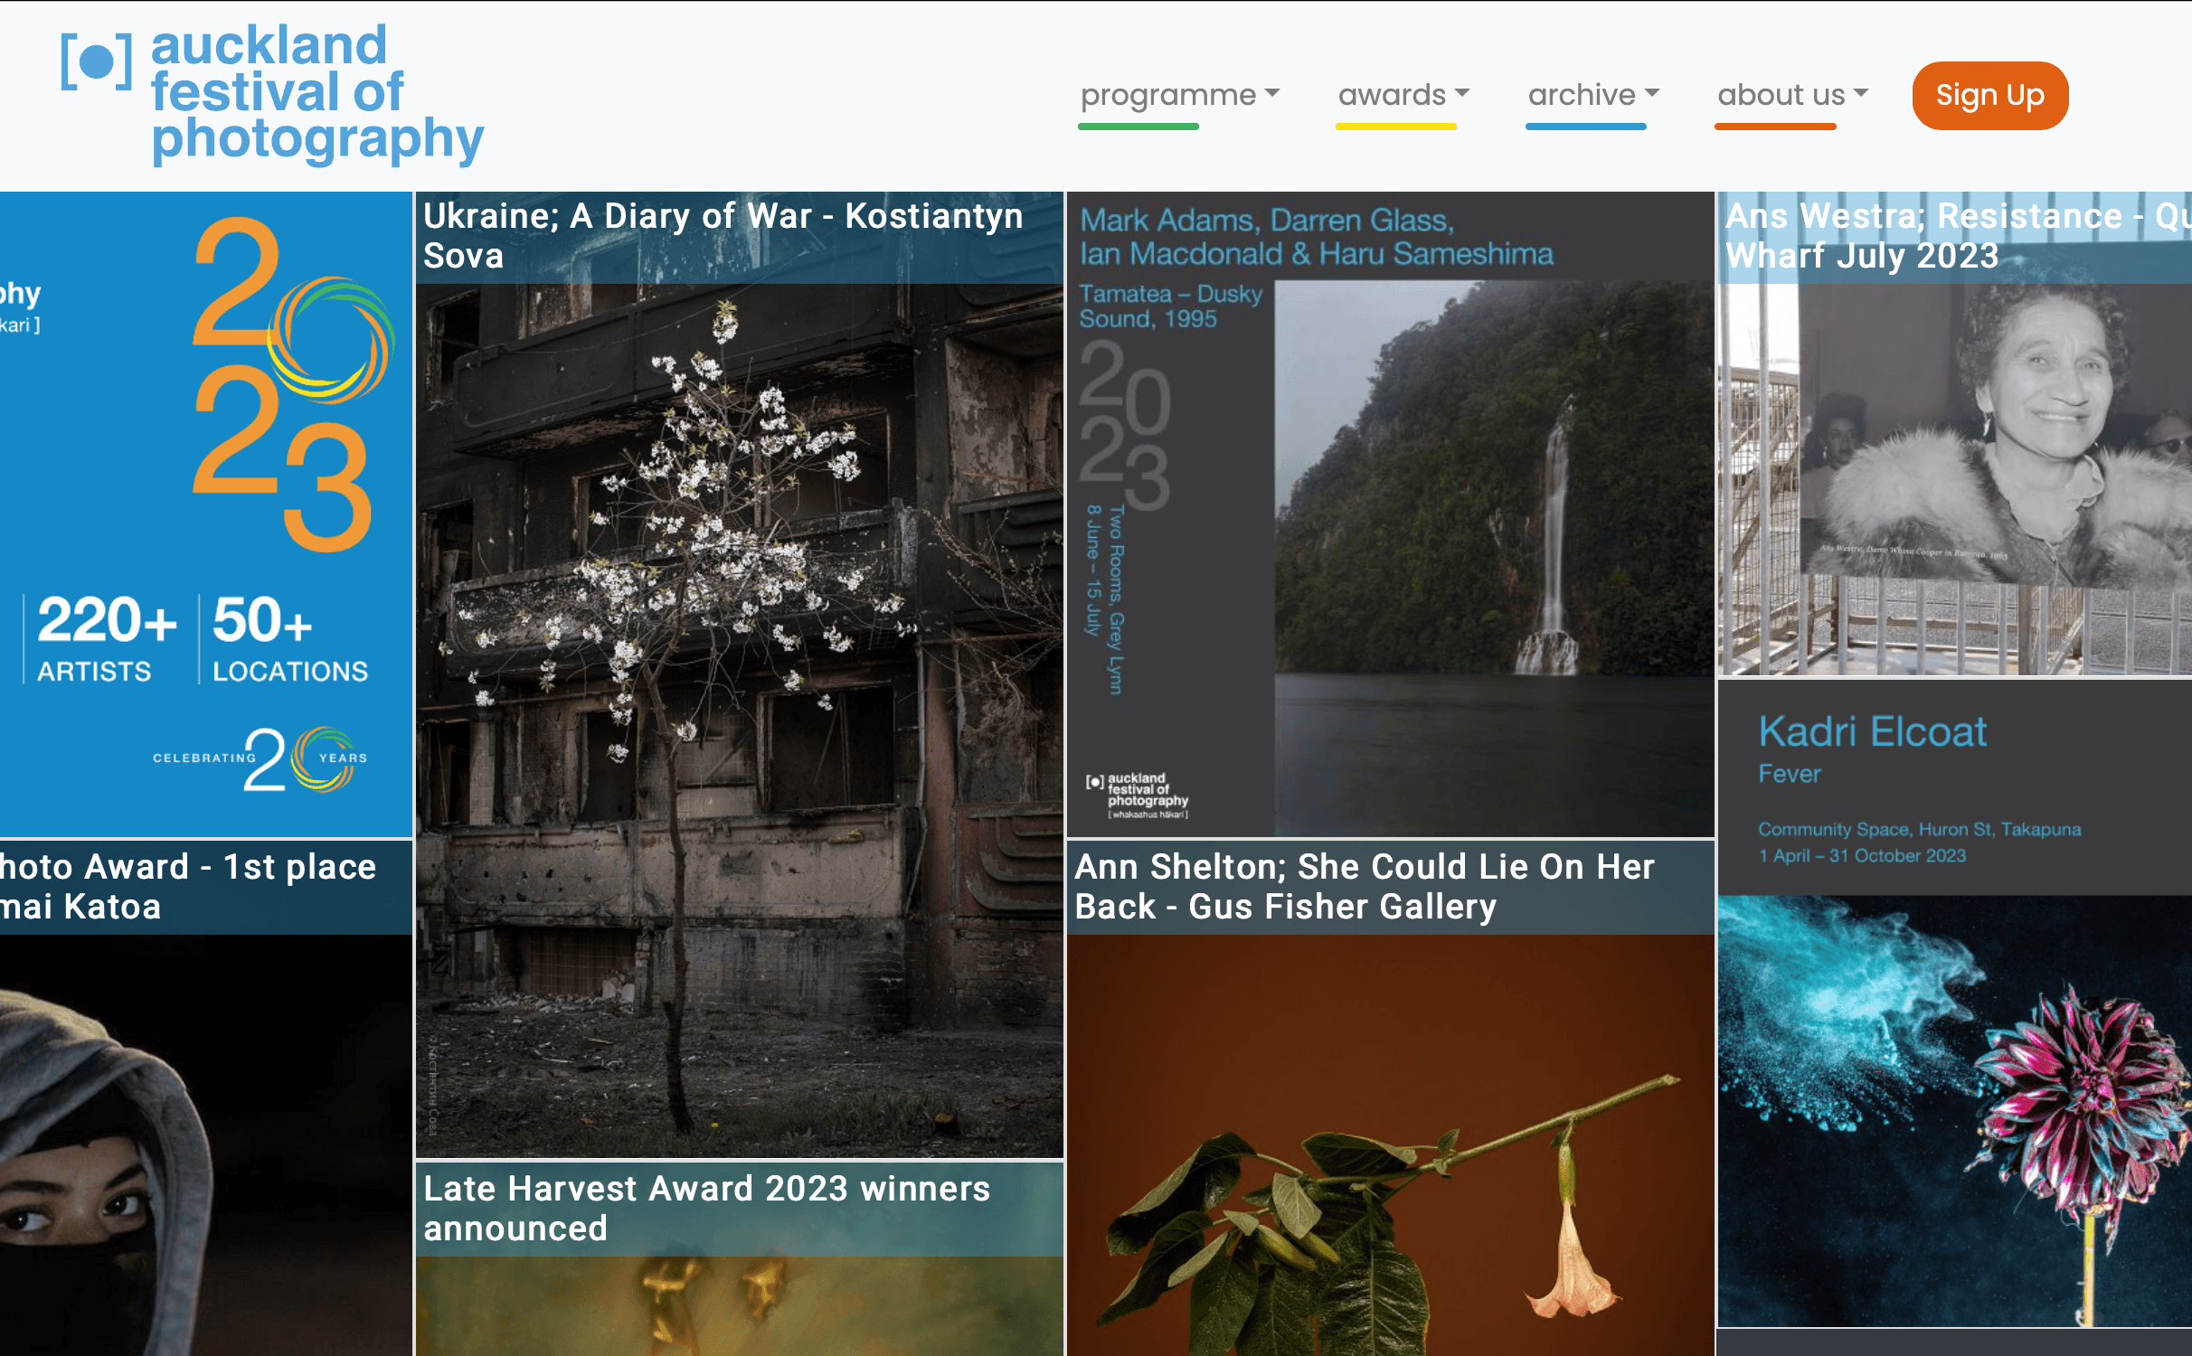Expand the awards dropdown menu

pyautogui.click(x=1403, y=95)
